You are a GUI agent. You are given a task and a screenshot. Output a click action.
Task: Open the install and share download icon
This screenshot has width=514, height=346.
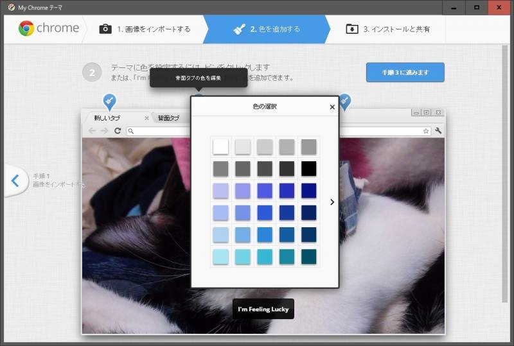(x=352, y=29)
